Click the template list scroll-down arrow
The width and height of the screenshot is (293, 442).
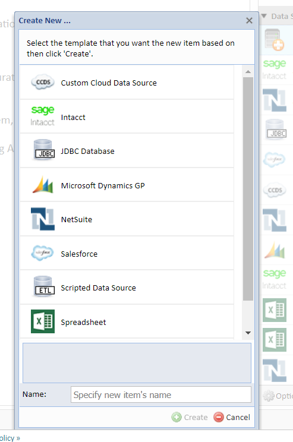tap(248, 333)
